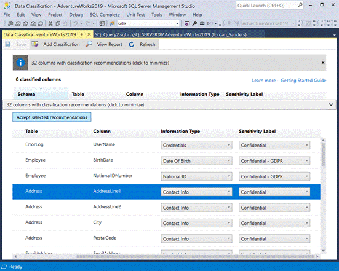Collapse the 32 columns recommendations chevron
339x271 pixels.
coord(331,104)
